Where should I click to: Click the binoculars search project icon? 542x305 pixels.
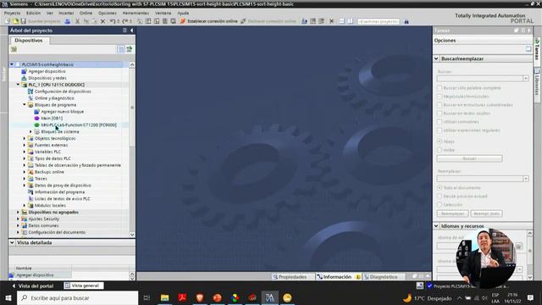(406, 21)
